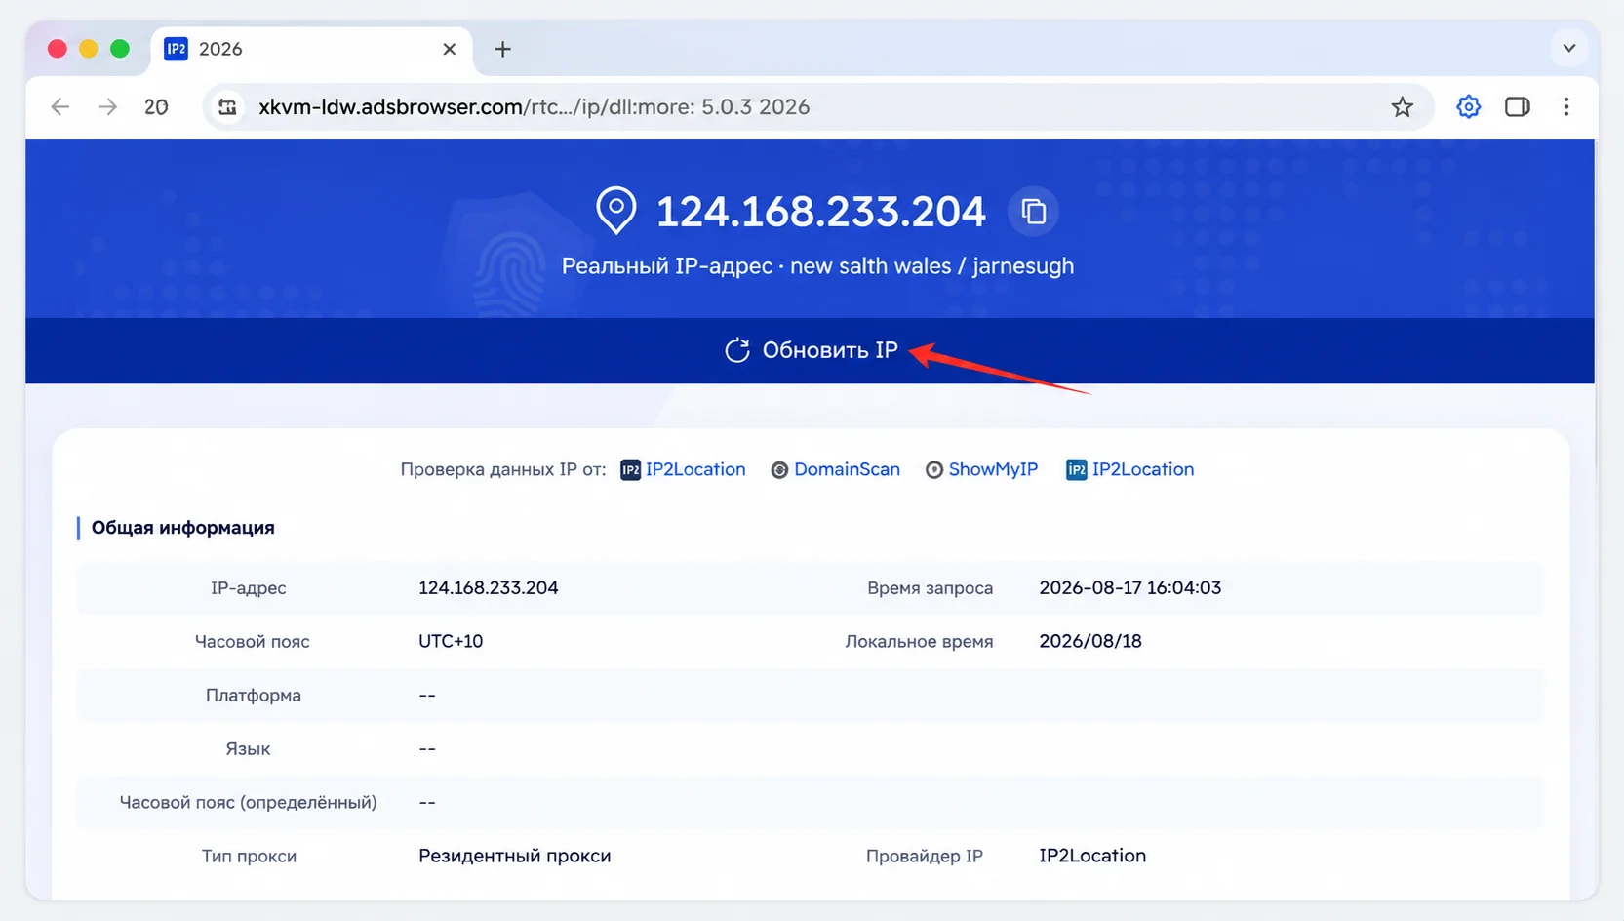The height and width of the screenshot is (921, 1624).
Task: Copy the IP address with the copy icon
Action: (x=1033, y=211)
